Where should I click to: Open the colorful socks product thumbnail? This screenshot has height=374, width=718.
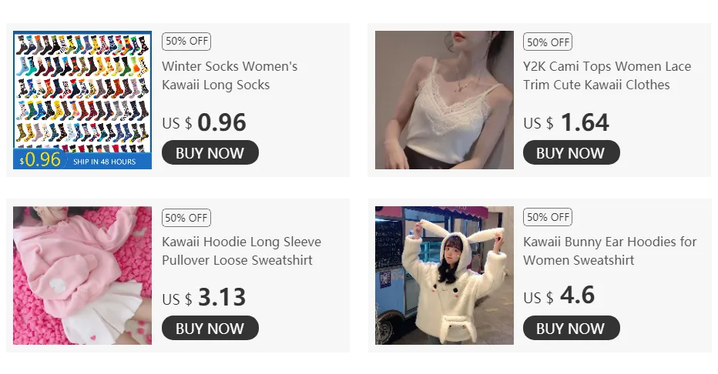click(82, 100)
